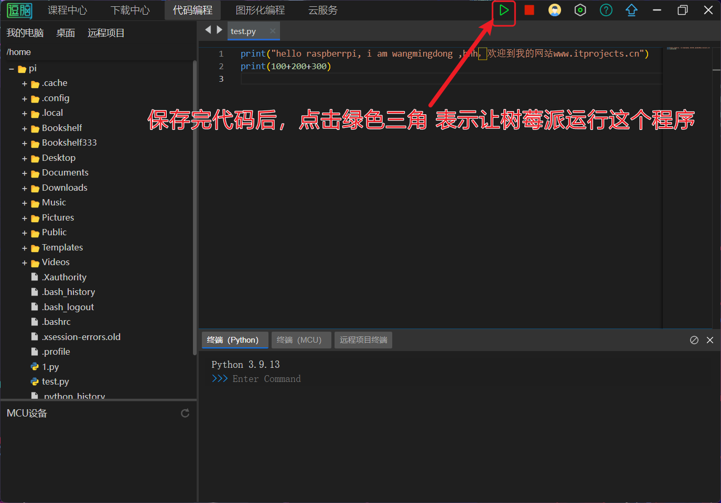The image size is (721, 503).
Task: Click line number 1 in the editor
Action: (x=221, y=54)
